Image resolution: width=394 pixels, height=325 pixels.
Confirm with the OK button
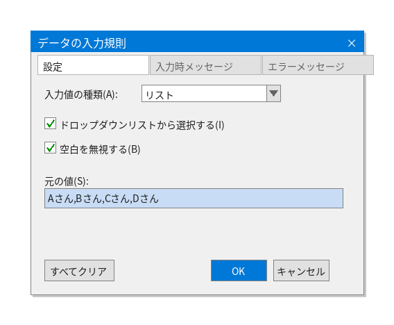coord(239,271)
